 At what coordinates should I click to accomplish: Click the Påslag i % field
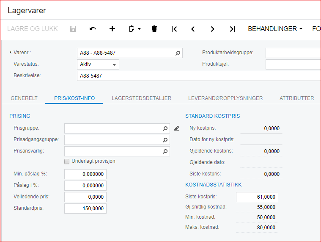click(x=85, y=186)
